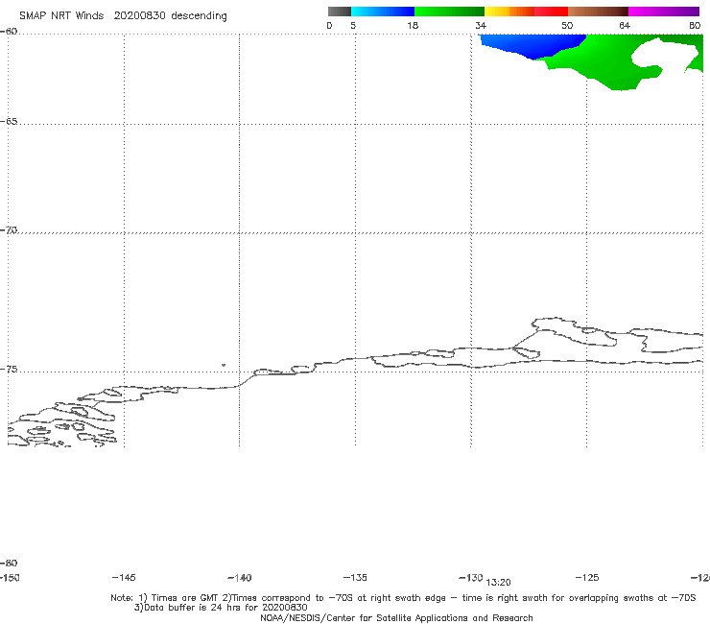Click the color bar label '18'

tap(413, 25)
